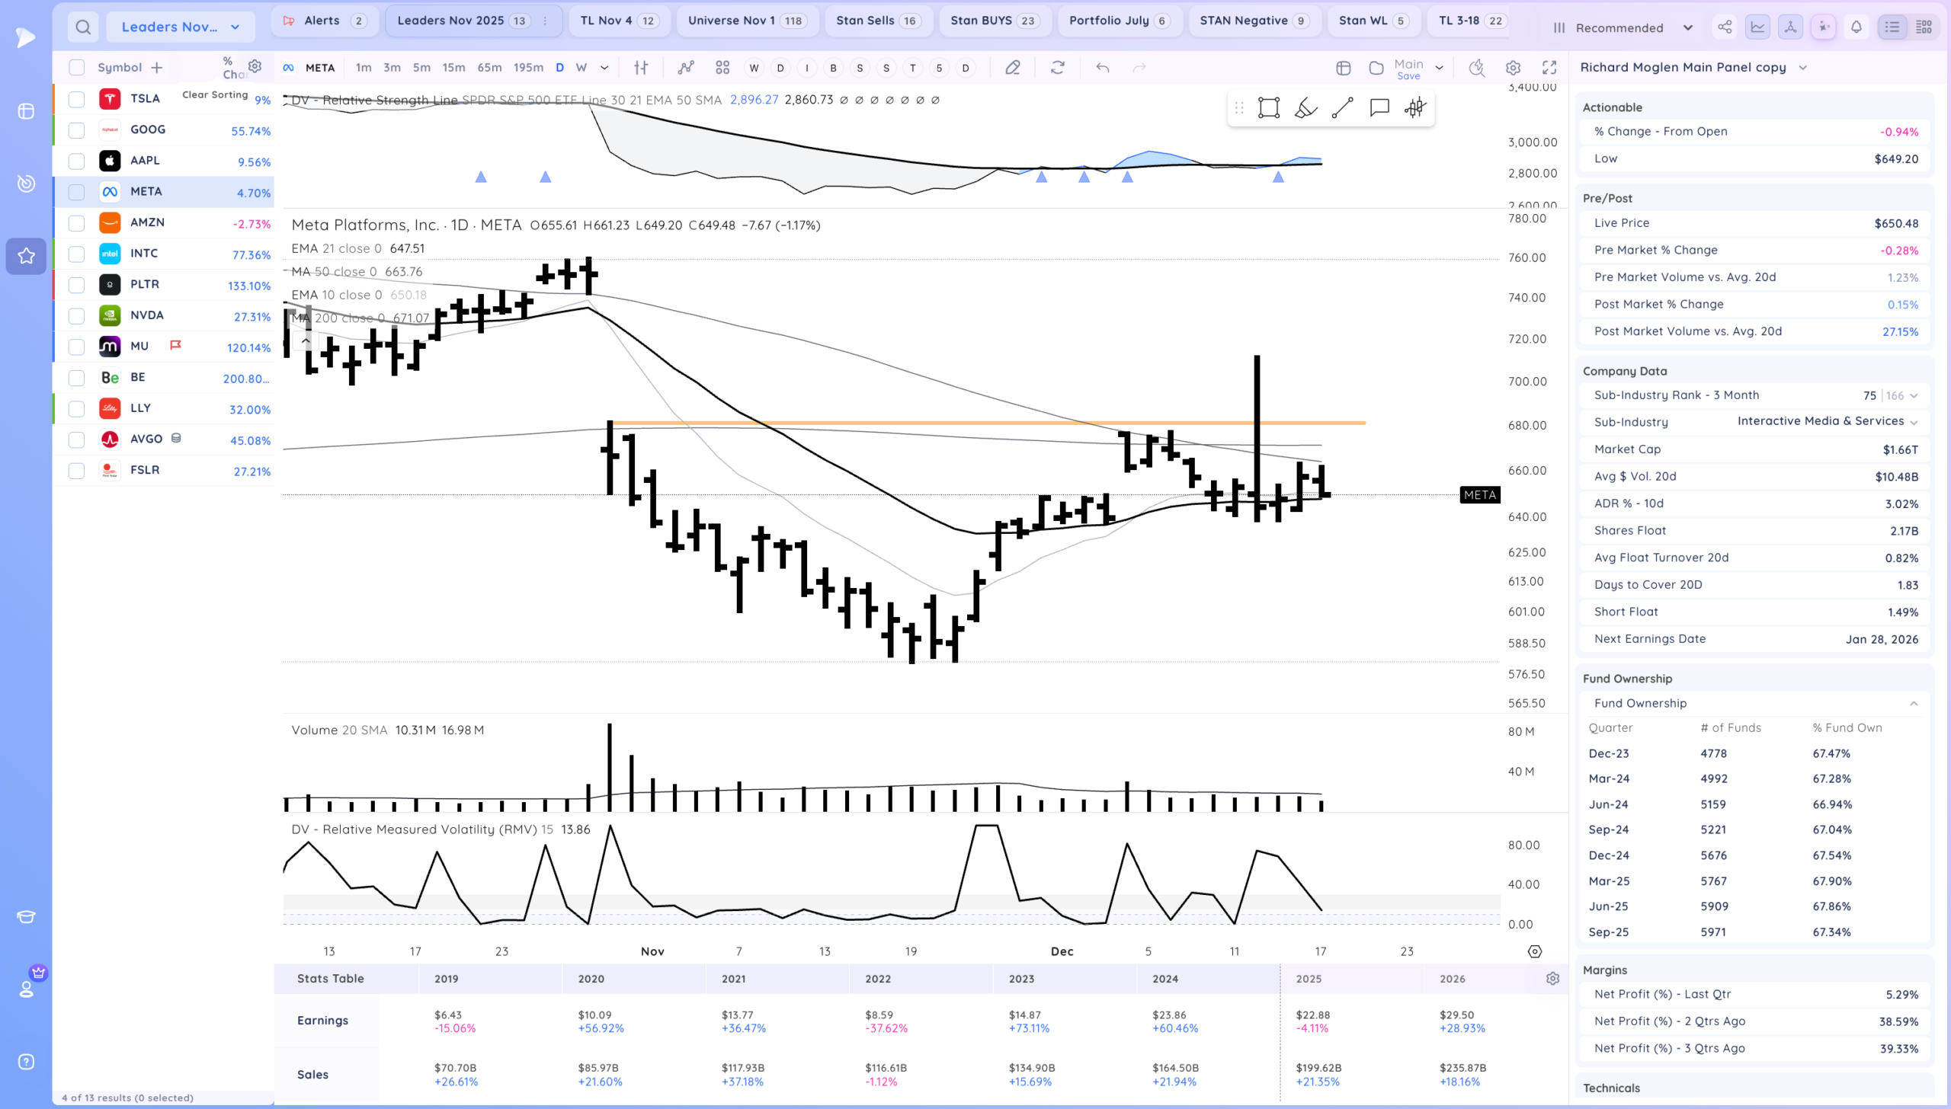Toggle the select-all Symbol checkbox
The image size is (1951, 1109).
pos(76,68)
